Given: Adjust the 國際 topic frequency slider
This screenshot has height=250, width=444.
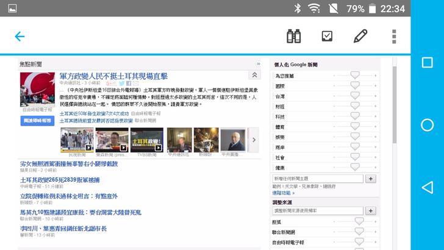Looking at the screenshot, I should (x=355, y=86).
